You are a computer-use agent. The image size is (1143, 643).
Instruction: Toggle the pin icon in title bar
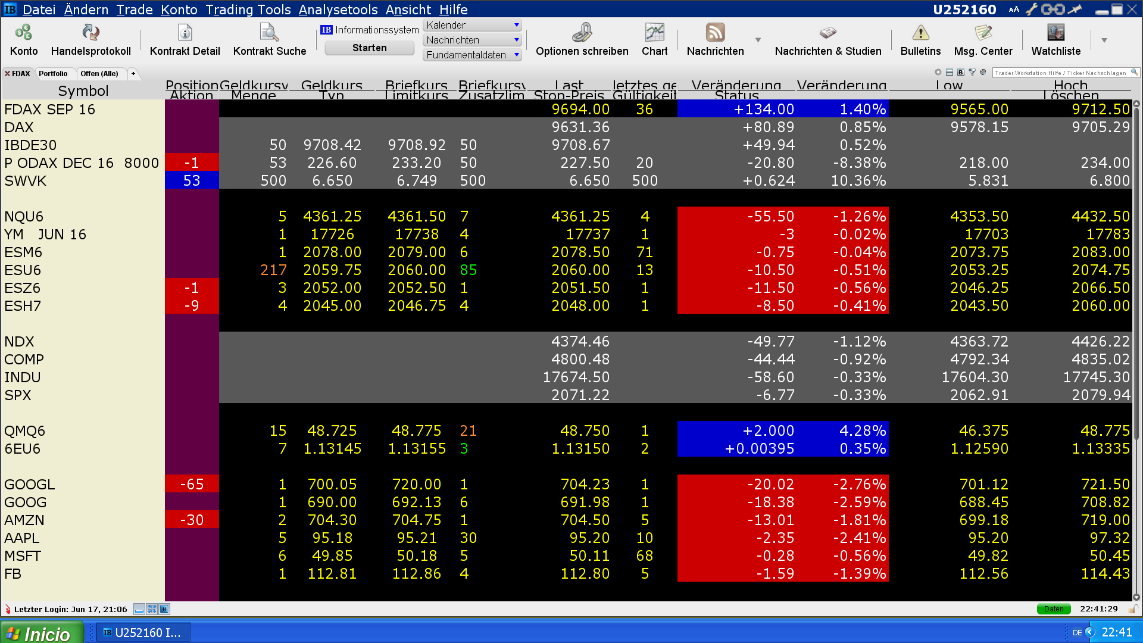point(1075,10)
